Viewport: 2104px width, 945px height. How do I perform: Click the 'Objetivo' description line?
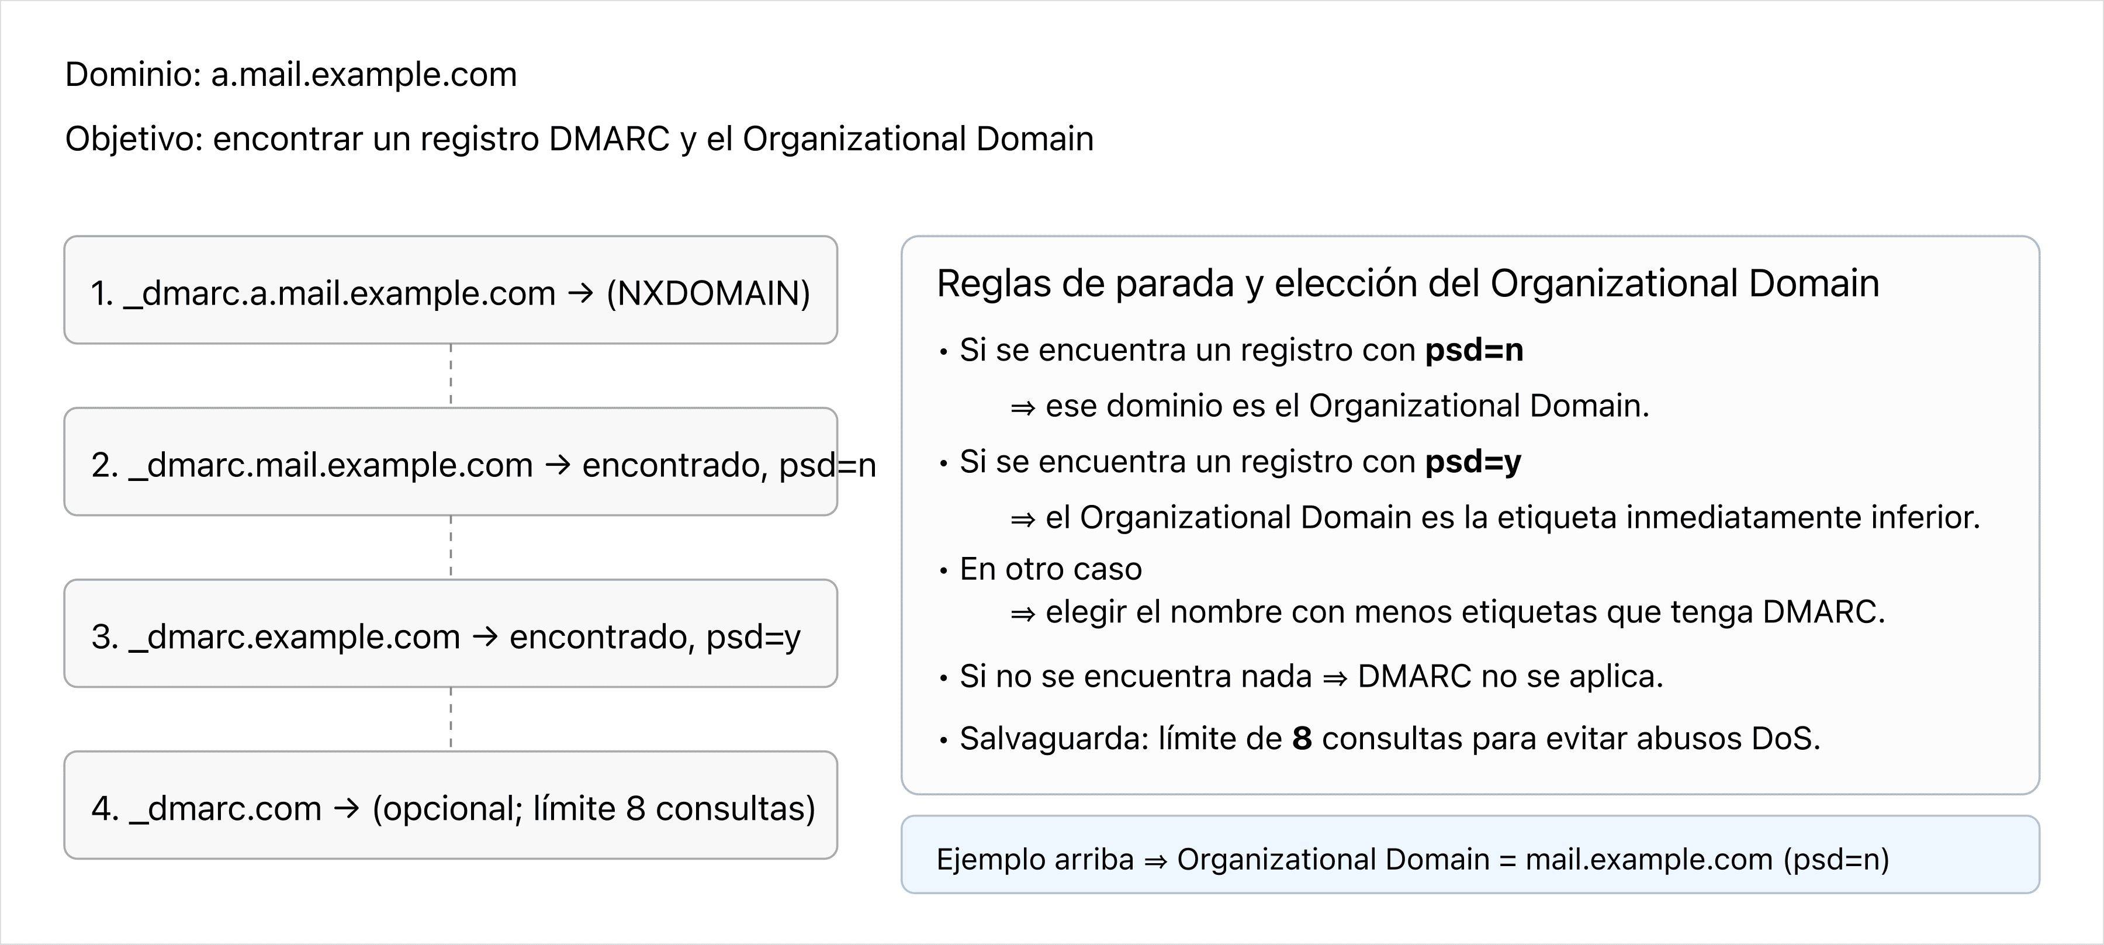(x=578, y=139)
